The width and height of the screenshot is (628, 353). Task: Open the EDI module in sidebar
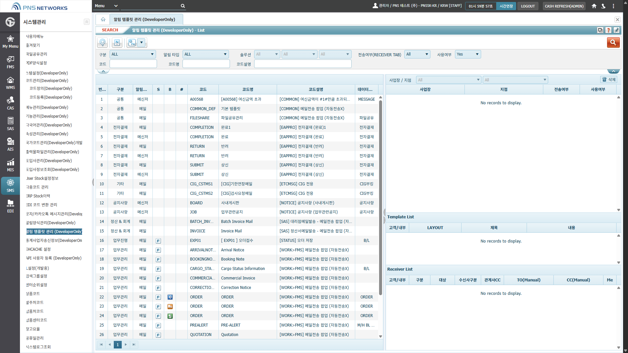[x=10, y=206]
